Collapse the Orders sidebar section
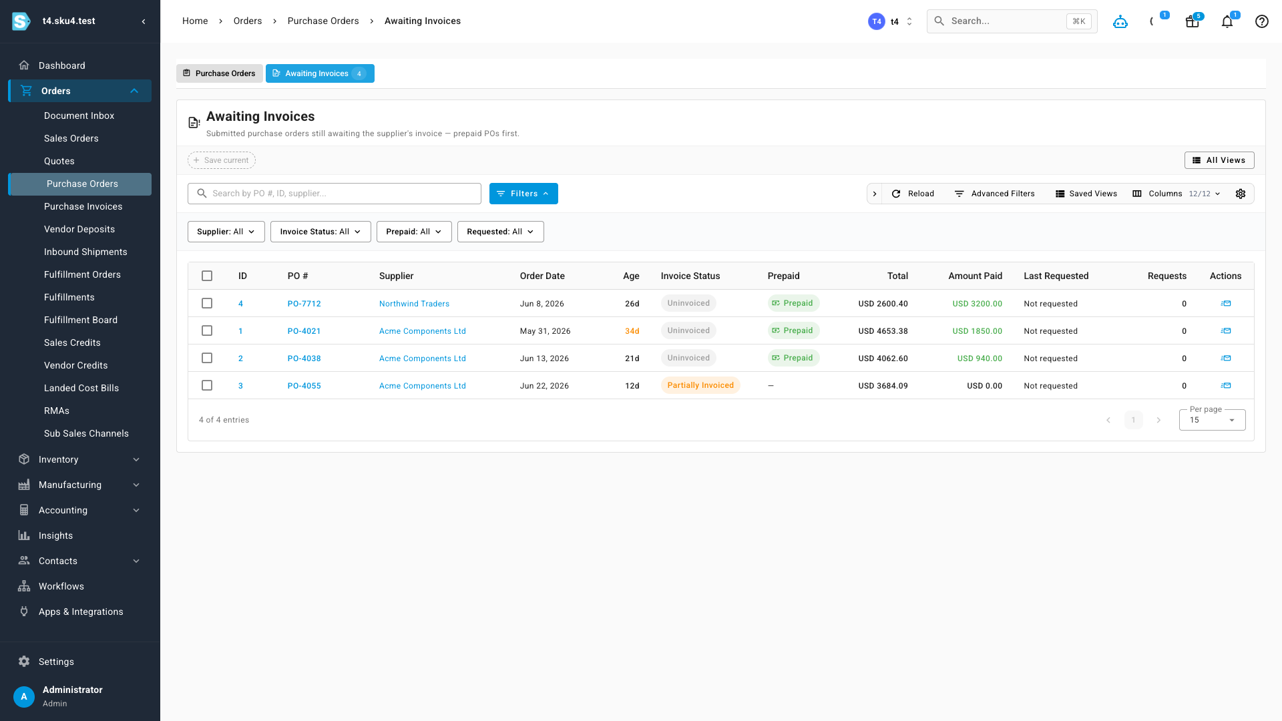This screenshot has height=721, width=1282. [x=134, y=91]
